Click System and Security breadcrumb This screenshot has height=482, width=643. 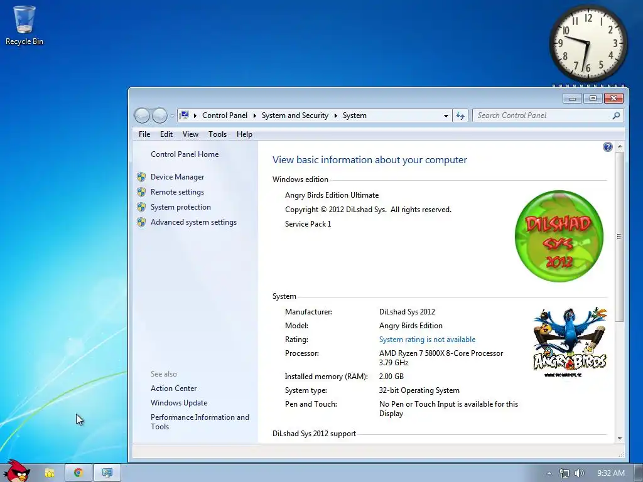(x=295, y=115)
